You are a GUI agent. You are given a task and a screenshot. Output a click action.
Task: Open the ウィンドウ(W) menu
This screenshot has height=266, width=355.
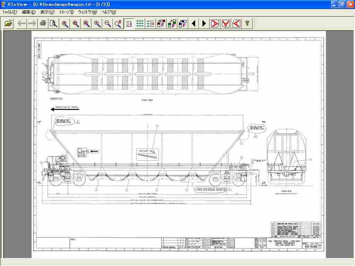[88, 12]
